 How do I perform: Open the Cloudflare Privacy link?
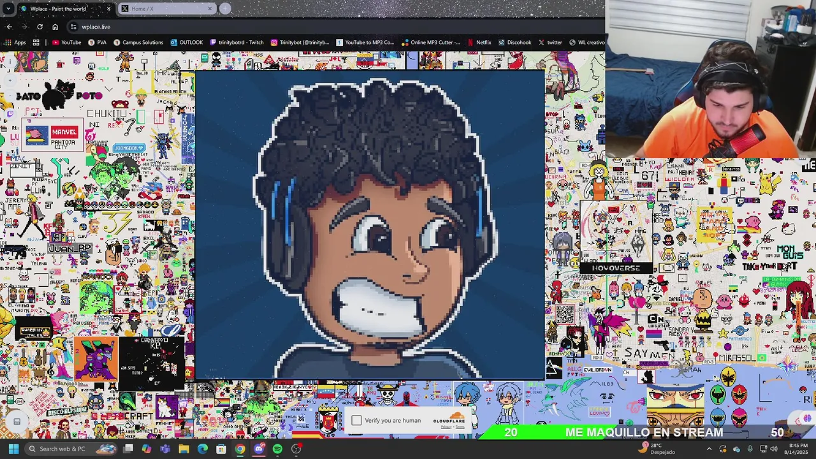coord(446,427)
